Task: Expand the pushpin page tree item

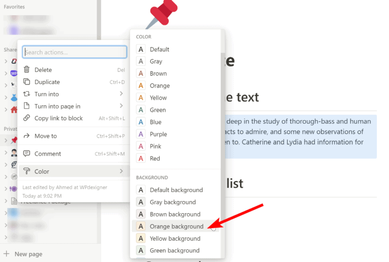Action: [6, 141]
